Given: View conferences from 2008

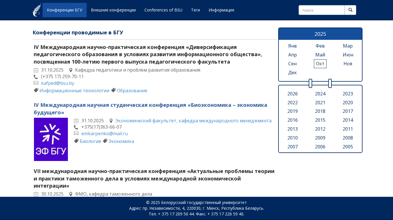Looking at the screenshot, I should click(348, 138).
